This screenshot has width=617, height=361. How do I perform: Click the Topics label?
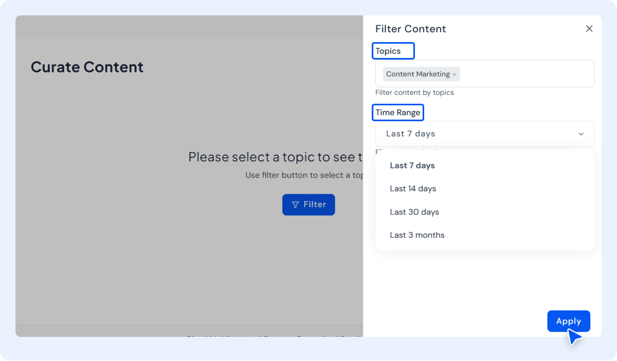point(388,51)
